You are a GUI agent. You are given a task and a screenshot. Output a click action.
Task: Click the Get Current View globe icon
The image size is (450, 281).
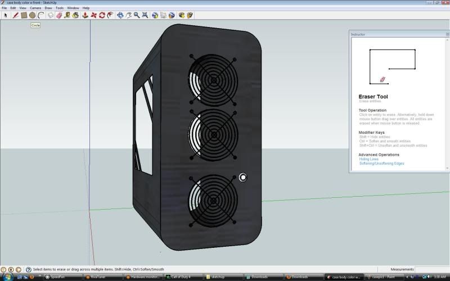tap(155, 15)
